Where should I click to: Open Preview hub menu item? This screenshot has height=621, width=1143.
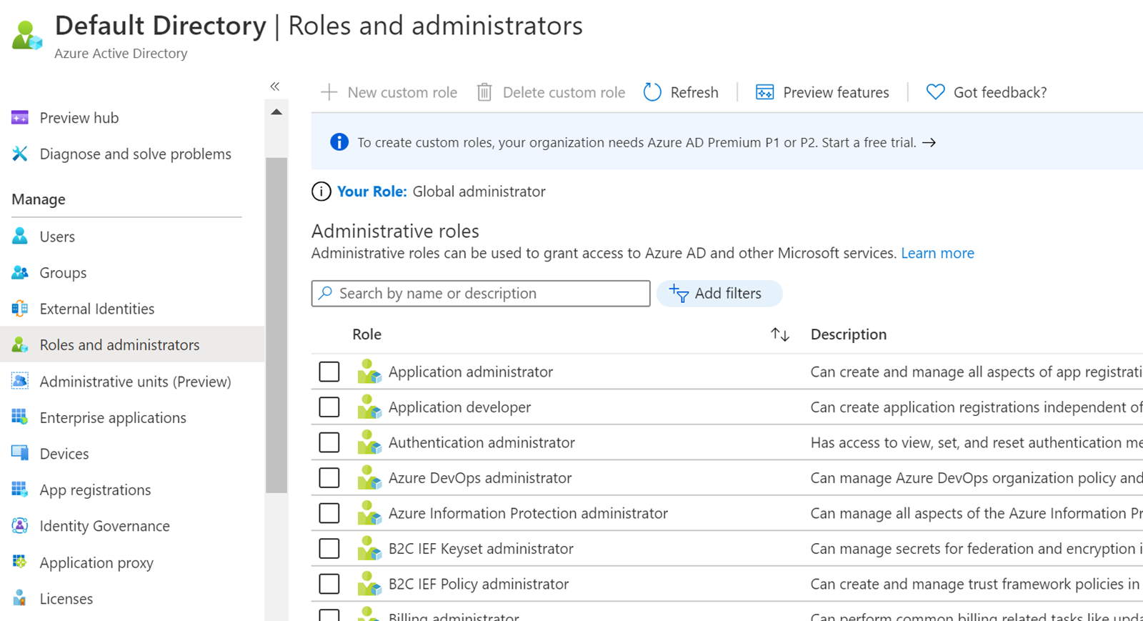79,118
